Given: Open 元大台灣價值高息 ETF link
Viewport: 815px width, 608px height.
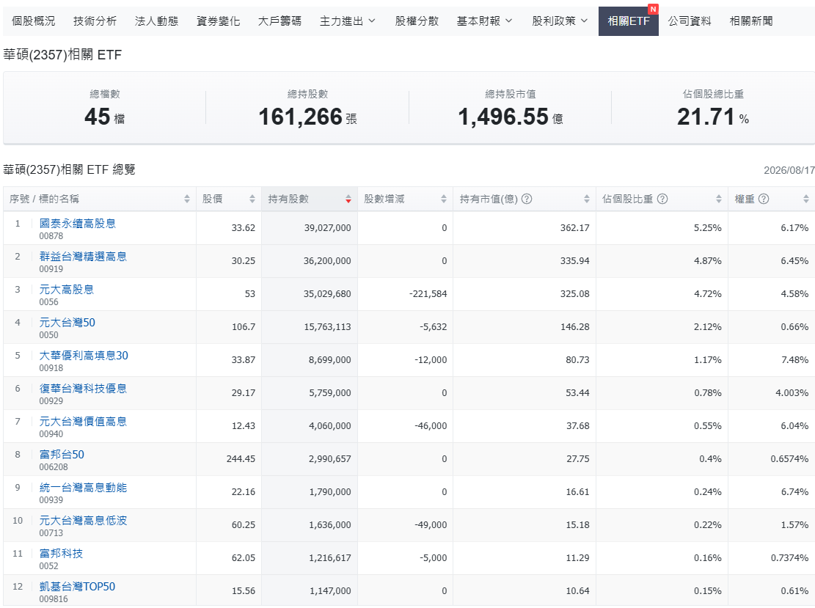Looking at the screenshot, I should (x=83, y=422).
